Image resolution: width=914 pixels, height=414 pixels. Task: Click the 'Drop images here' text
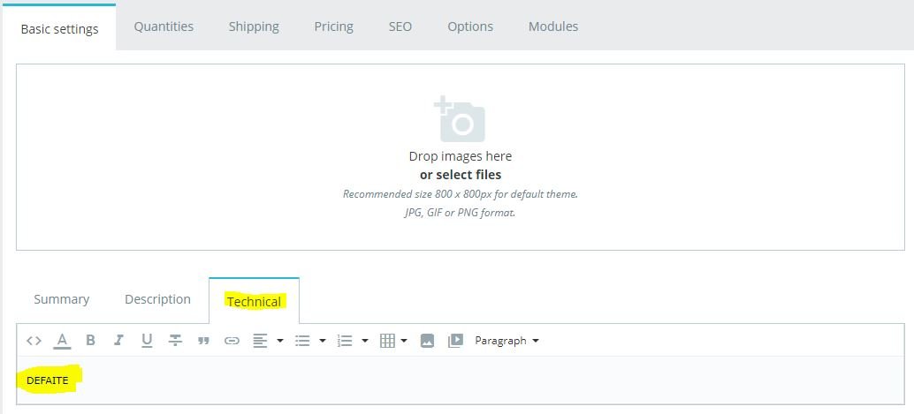461,156
